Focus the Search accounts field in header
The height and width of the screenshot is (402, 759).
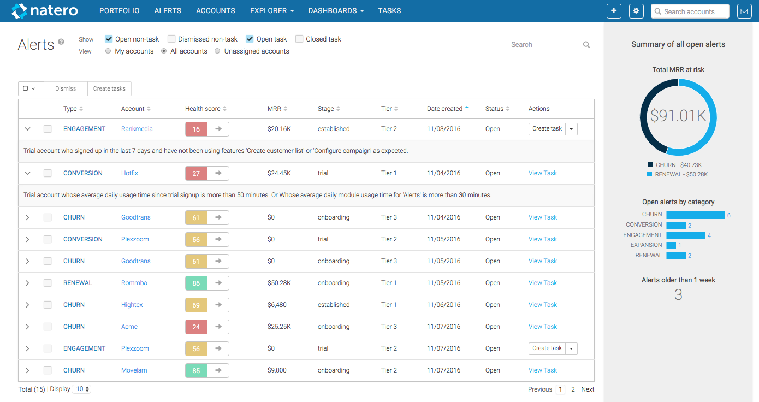pos(690,11)
